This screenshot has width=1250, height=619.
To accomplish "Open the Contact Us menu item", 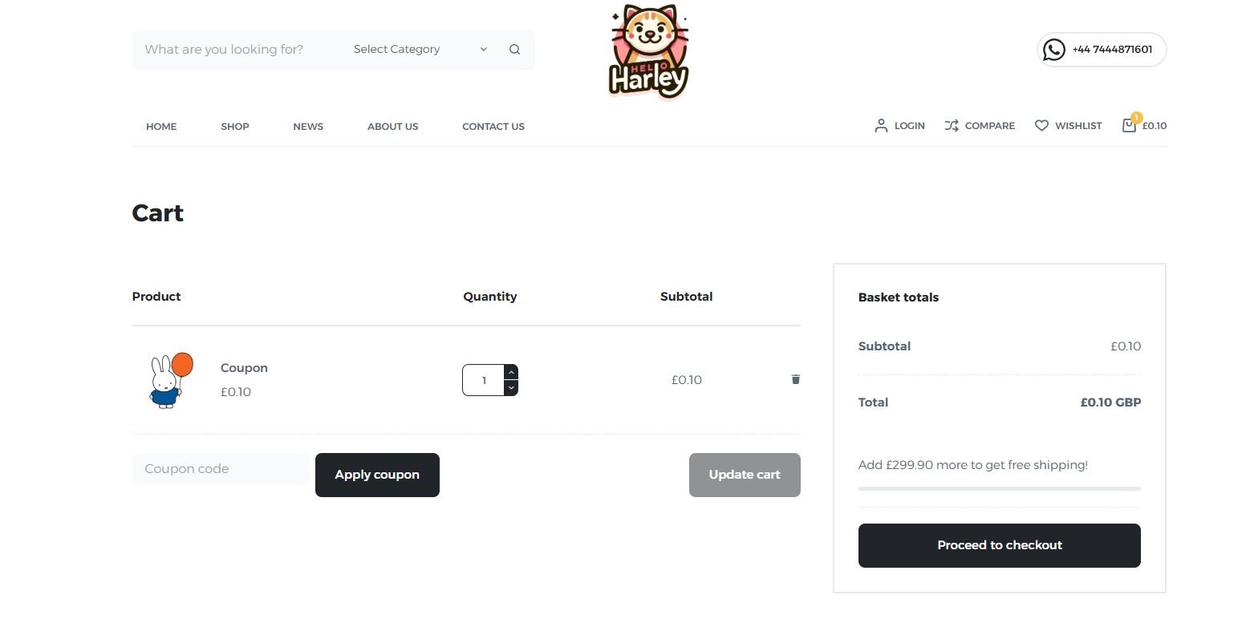I will point(493,127).
